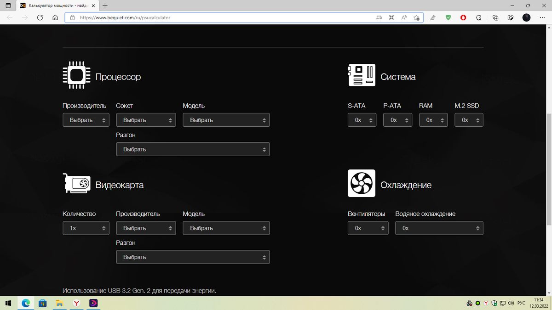
Task: Open File Explorer from taskbar
Action: 59,303
